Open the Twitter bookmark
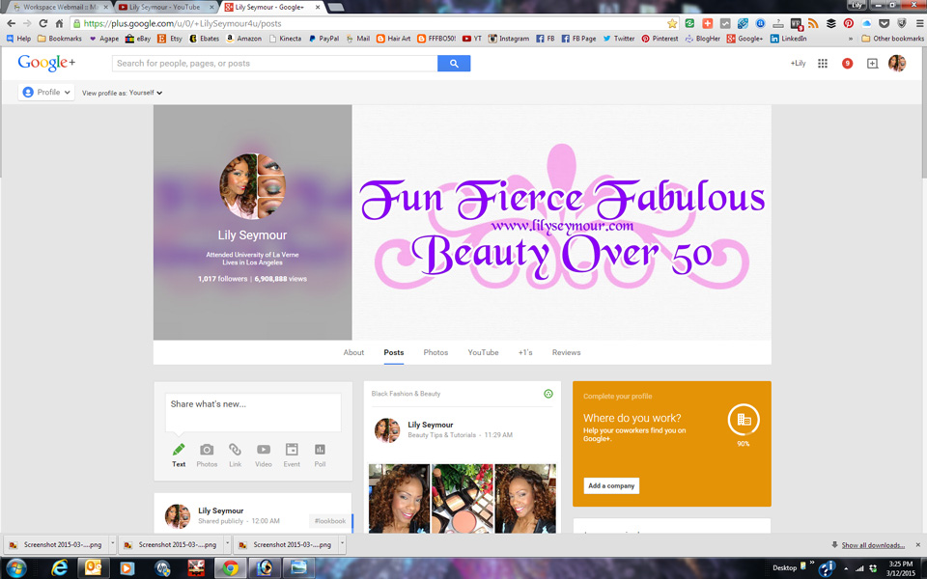This screenshot has height=579, width=927. [618, 39]
